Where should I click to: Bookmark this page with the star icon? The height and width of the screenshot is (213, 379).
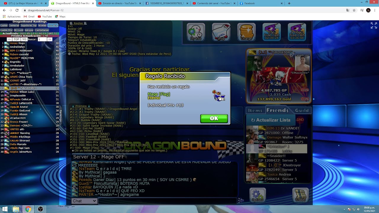pyautogui.click(x=354, y=10)
